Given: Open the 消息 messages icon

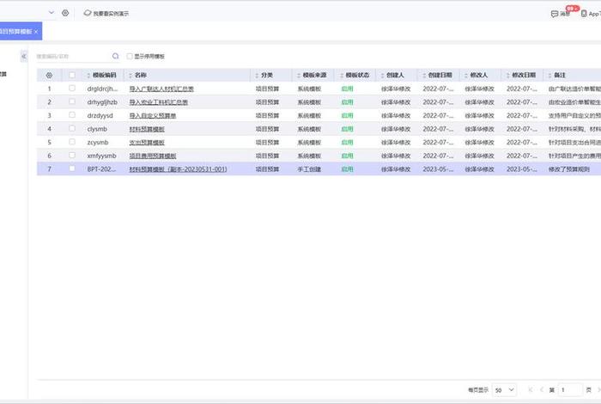Looking at the screenshot, I should (560, 14).
